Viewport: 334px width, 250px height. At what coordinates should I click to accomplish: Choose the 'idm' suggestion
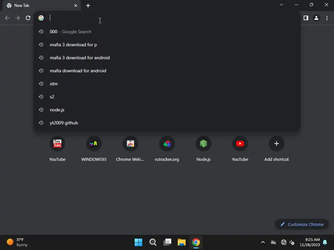(x=167, y=84)
